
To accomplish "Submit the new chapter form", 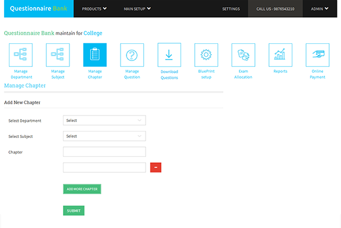I will [x=74, y=211].
